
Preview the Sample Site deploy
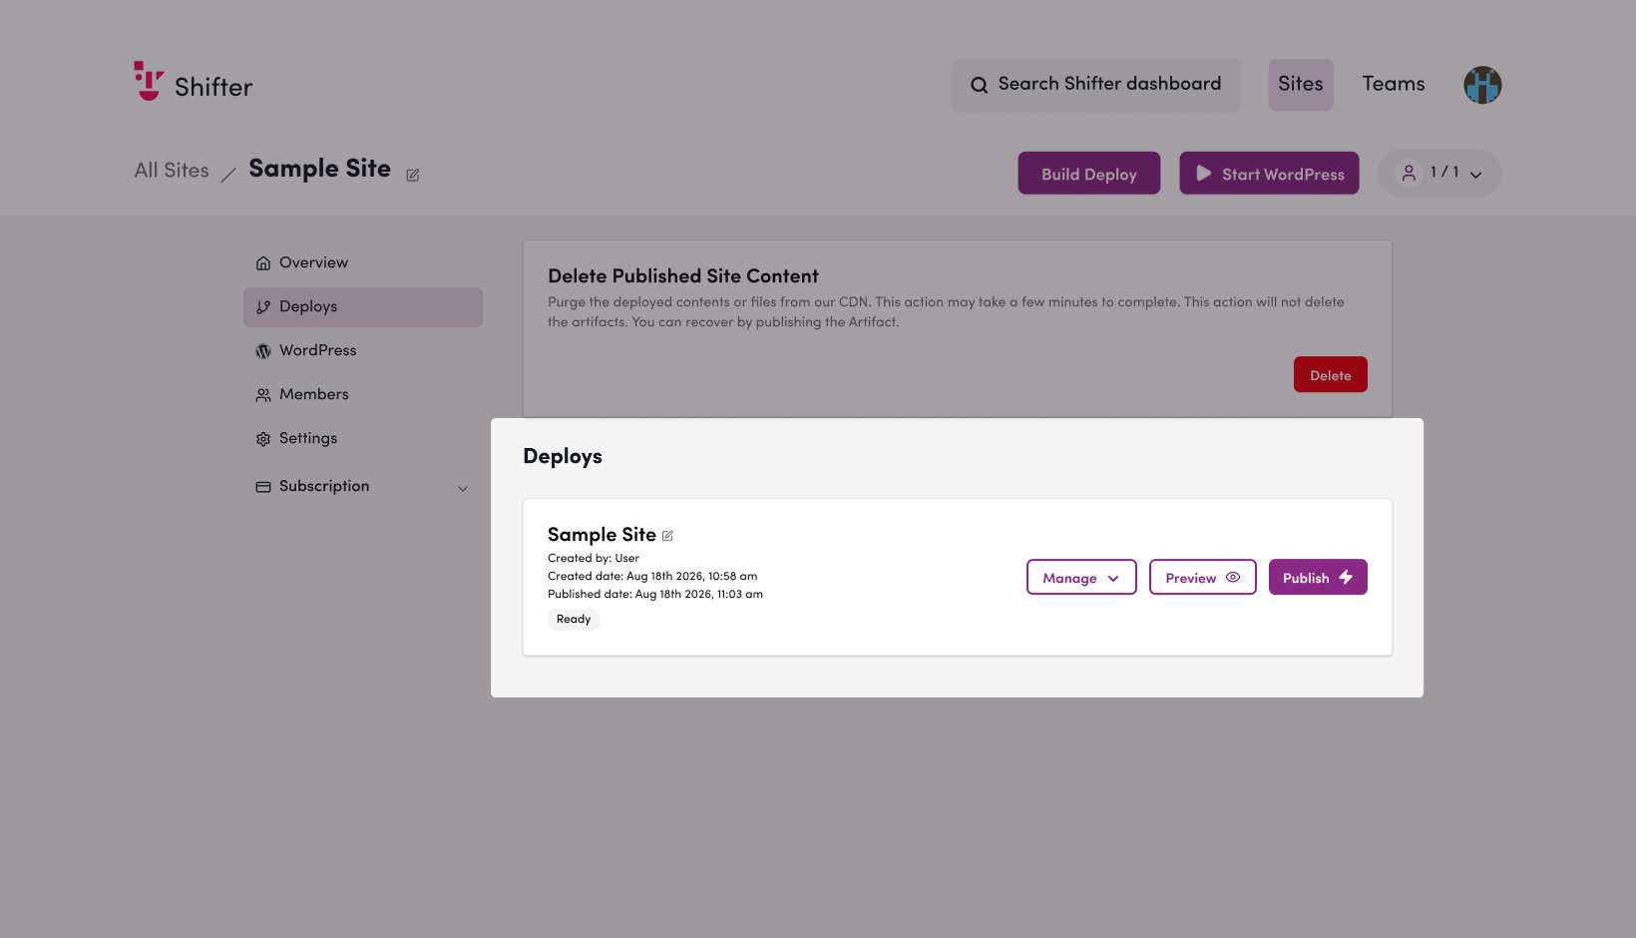coord(1202,578)
